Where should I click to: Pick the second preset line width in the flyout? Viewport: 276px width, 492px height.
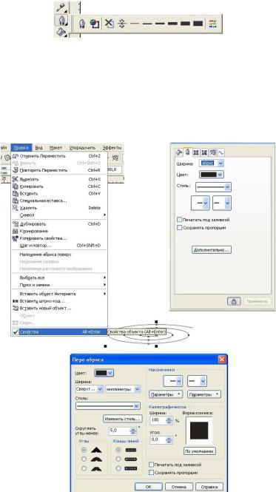147,24
